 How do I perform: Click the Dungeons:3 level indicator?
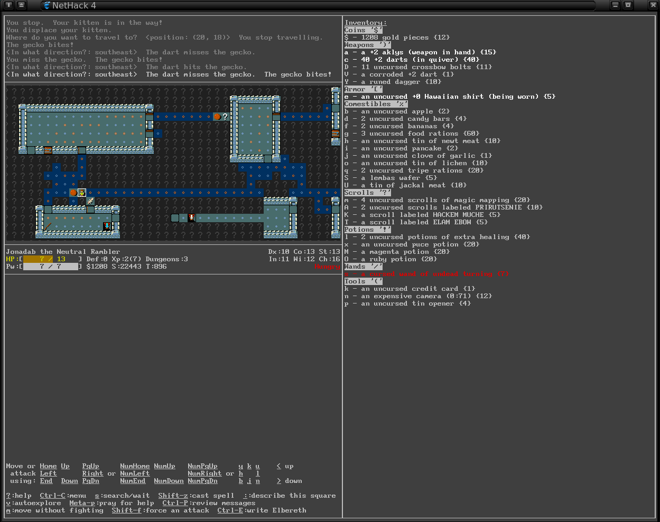166,259
